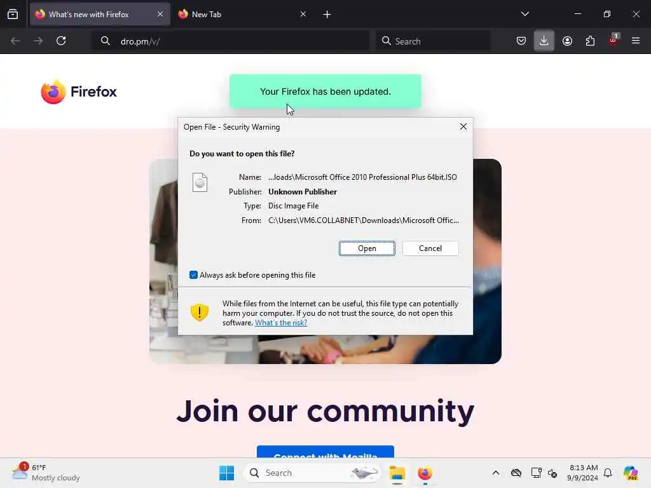Click Connect with Mozilla button

point(325,452)
